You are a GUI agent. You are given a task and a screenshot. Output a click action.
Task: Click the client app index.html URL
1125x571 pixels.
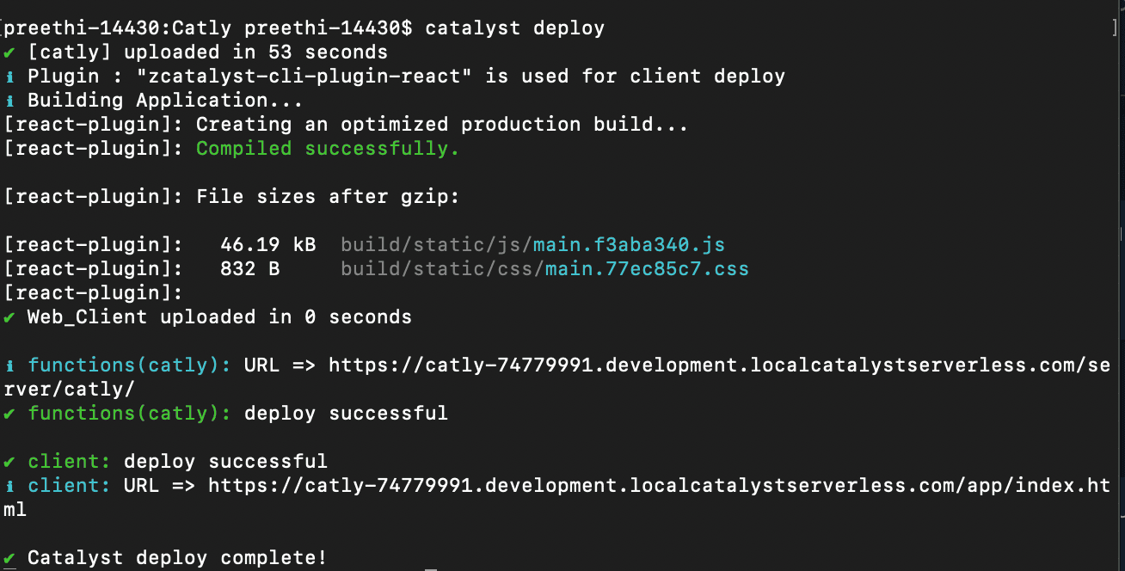click(556, 497)
